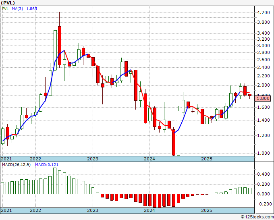Click the 1.600 price axis label
Screen dimensions: 274x220
pos(264,107)
